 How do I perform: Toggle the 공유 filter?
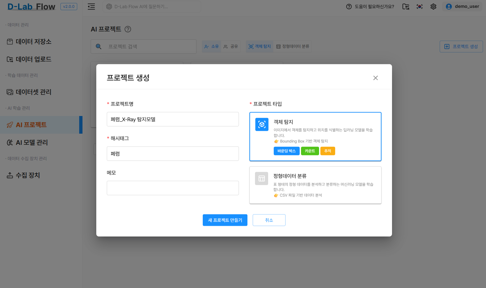pyautogui.click(x=231, y=46)
